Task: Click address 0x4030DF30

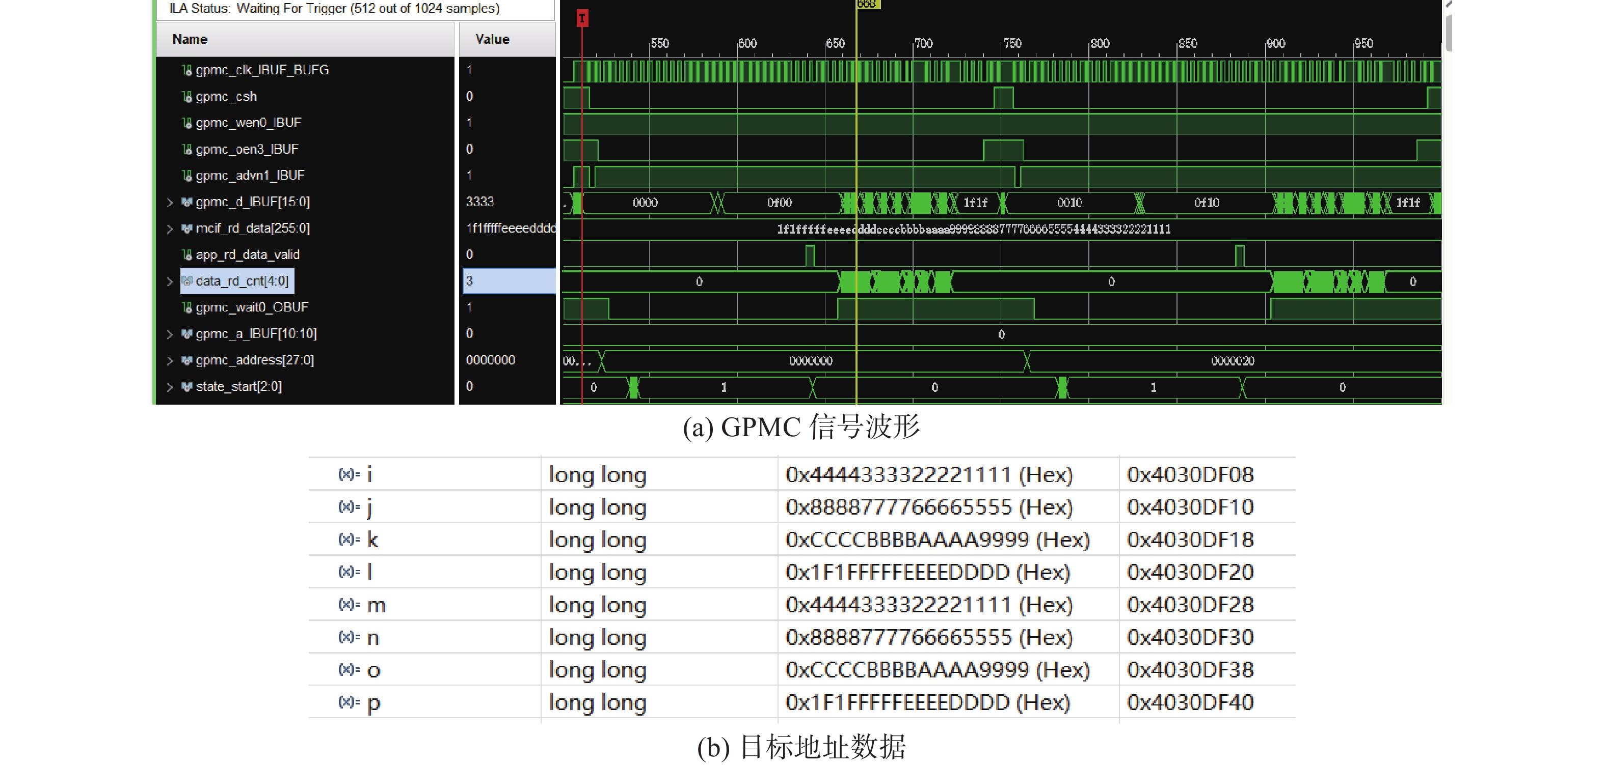Action: 1190,637
